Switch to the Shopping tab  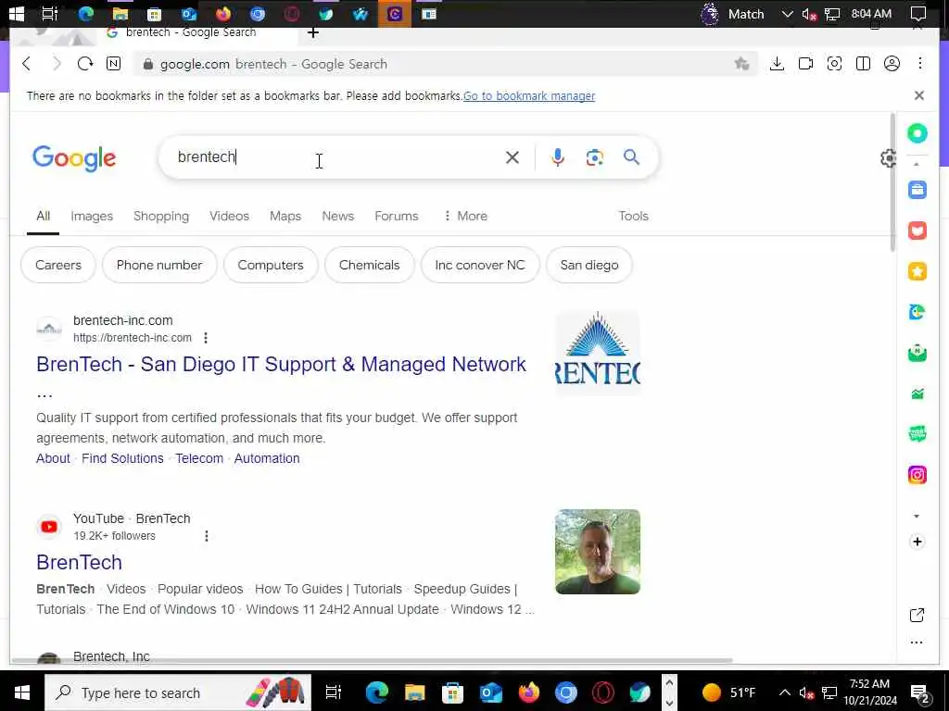[x=161, y=216]
